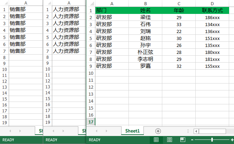This screenshot has height=144, width=234.
Task: Select row 9 header in right workbook
Action: point(91,66)
